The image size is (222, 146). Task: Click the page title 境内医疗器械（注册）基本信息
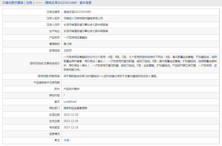(48, 3)
